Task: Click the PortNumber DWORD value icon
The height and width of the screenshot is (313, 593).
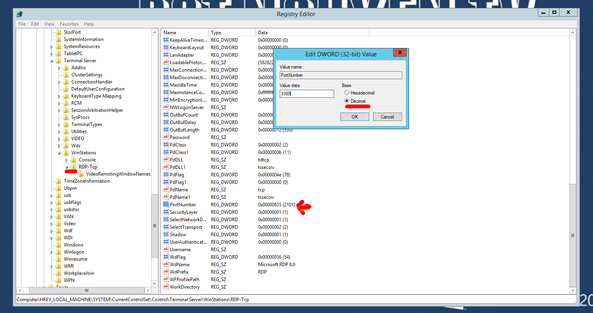Action: coord(166,205)
